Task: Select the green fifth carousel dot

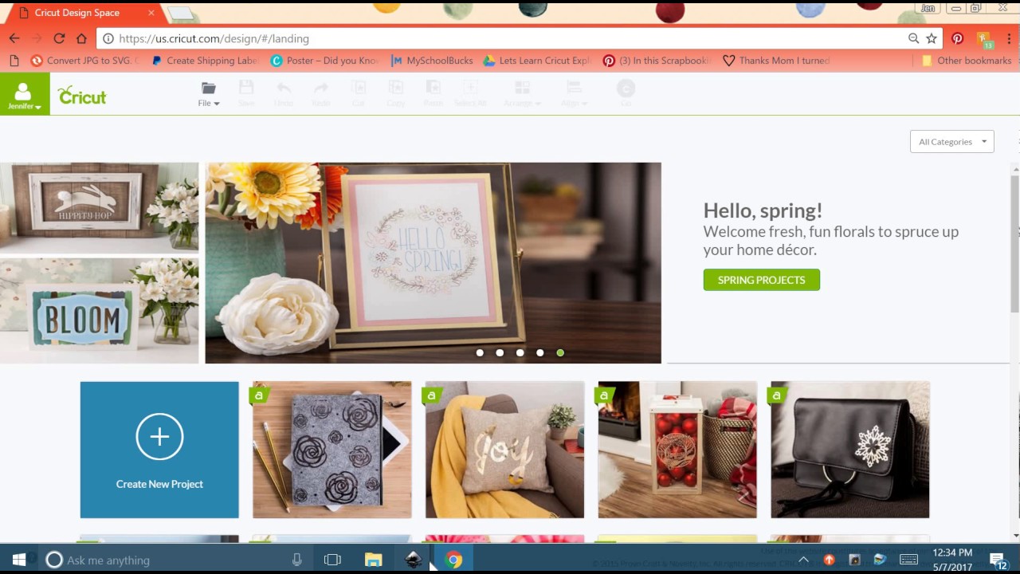Action: click(x=560, y=352)
